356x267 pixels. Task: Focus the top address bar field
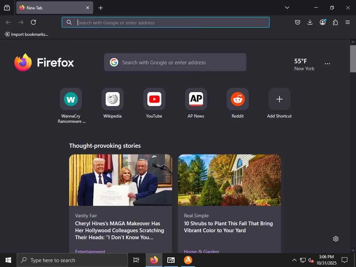(x=165, y=22)
